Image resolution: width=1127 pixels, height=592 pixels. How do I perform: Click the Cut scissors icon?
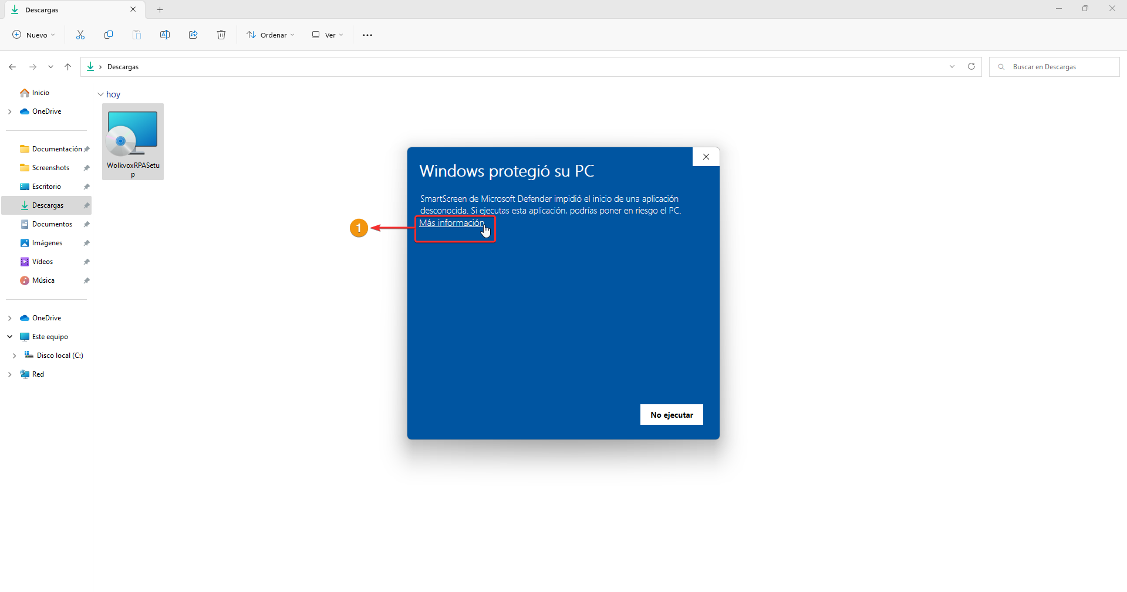80,35
